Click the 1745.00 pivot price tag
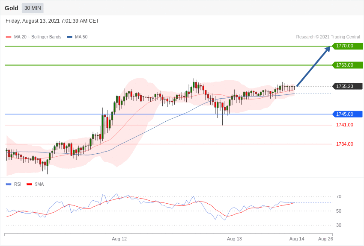Screen dimensions: 364x246 (348, 114)
